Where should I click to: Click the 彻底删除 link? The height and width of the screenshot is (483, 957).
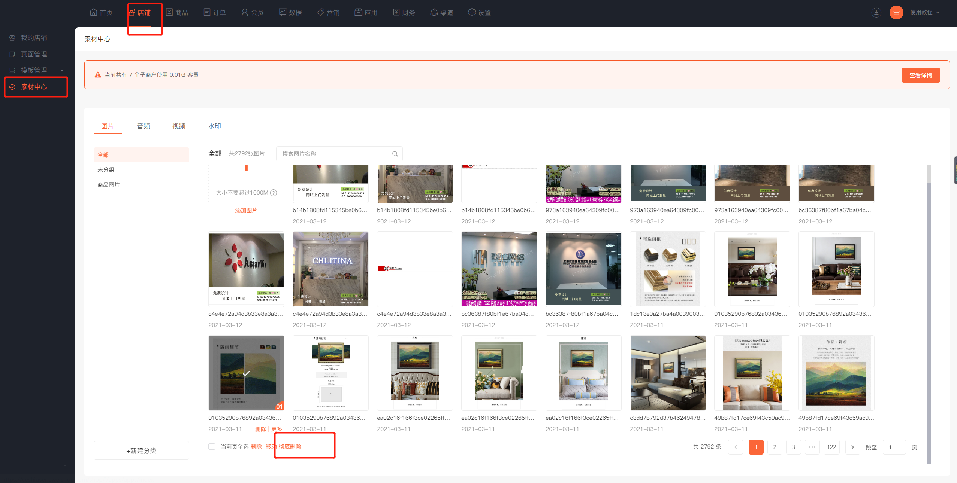pos(290,446)
